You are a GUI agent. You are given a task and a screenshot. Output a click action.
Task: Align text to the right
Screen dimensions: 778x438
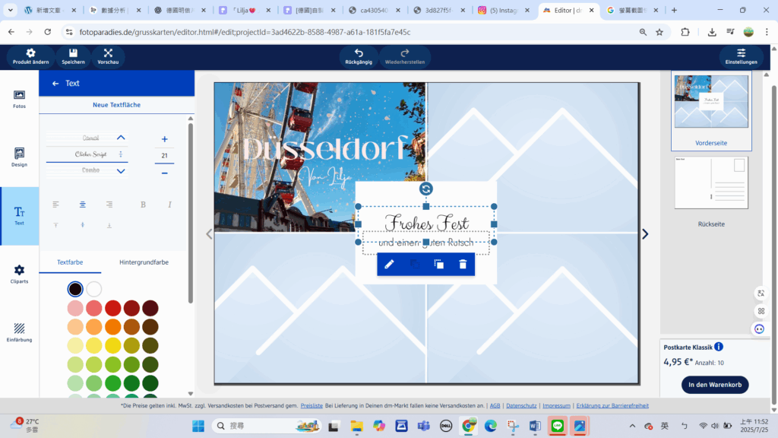(x=109, y=205)
